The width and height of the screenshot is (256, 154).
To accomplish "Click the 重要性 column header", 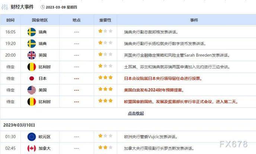I will [105, 20].
